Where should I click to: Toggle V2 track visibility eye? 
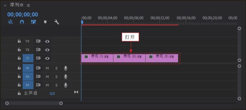(47, 50)
